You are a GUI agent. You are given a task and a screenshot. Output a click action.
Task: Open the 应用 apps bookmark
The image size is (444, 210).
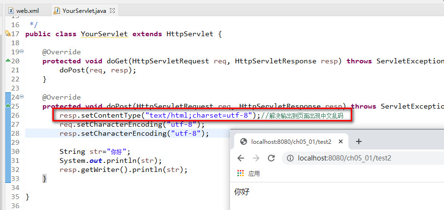pos(248,173)
